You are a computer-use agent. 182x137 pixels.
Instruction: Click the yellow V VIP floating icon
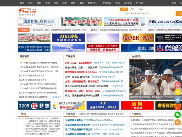(178, 92)
